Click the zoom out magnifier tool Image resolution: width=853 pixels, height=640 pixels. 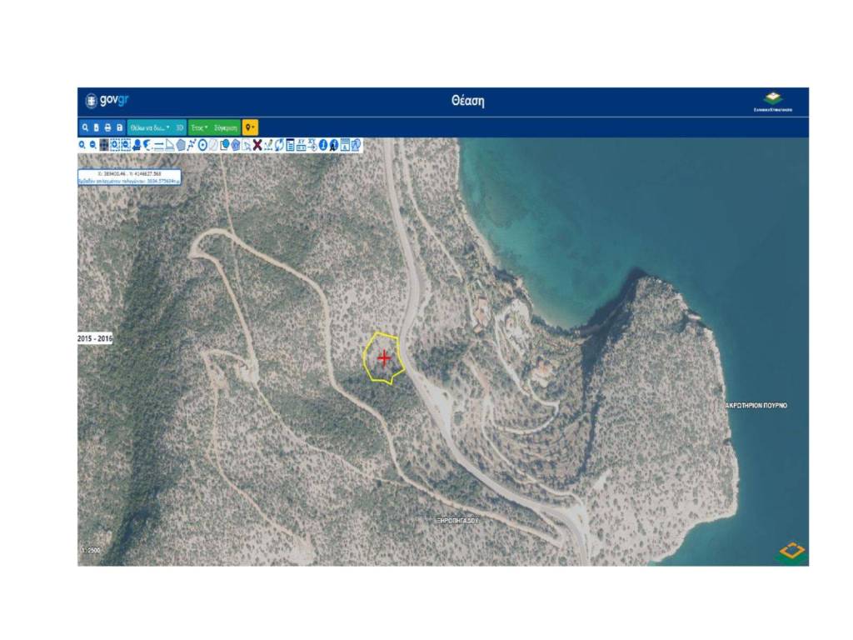click(92, 145)
